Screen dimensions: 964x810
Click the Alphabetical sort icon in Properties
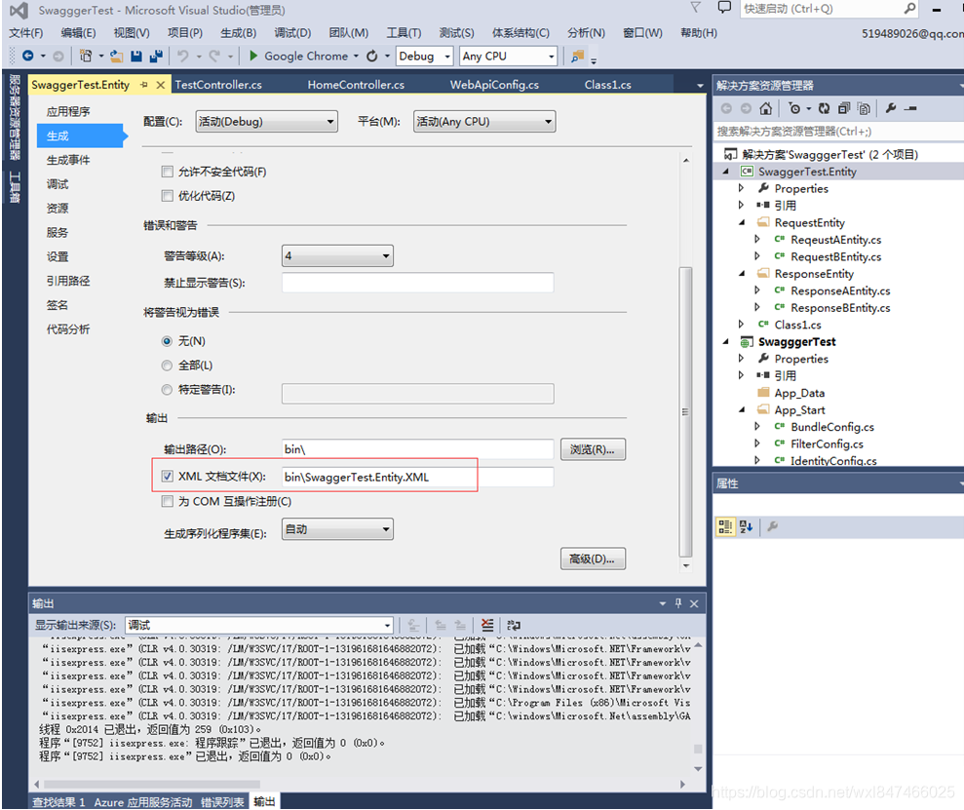747,526
